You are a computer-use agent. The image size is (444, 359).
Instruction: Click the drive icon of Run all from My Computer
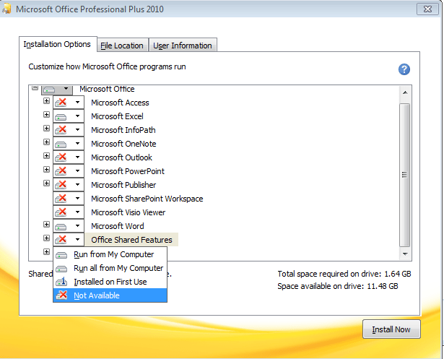pyautogui.click(x=61, y=269)
